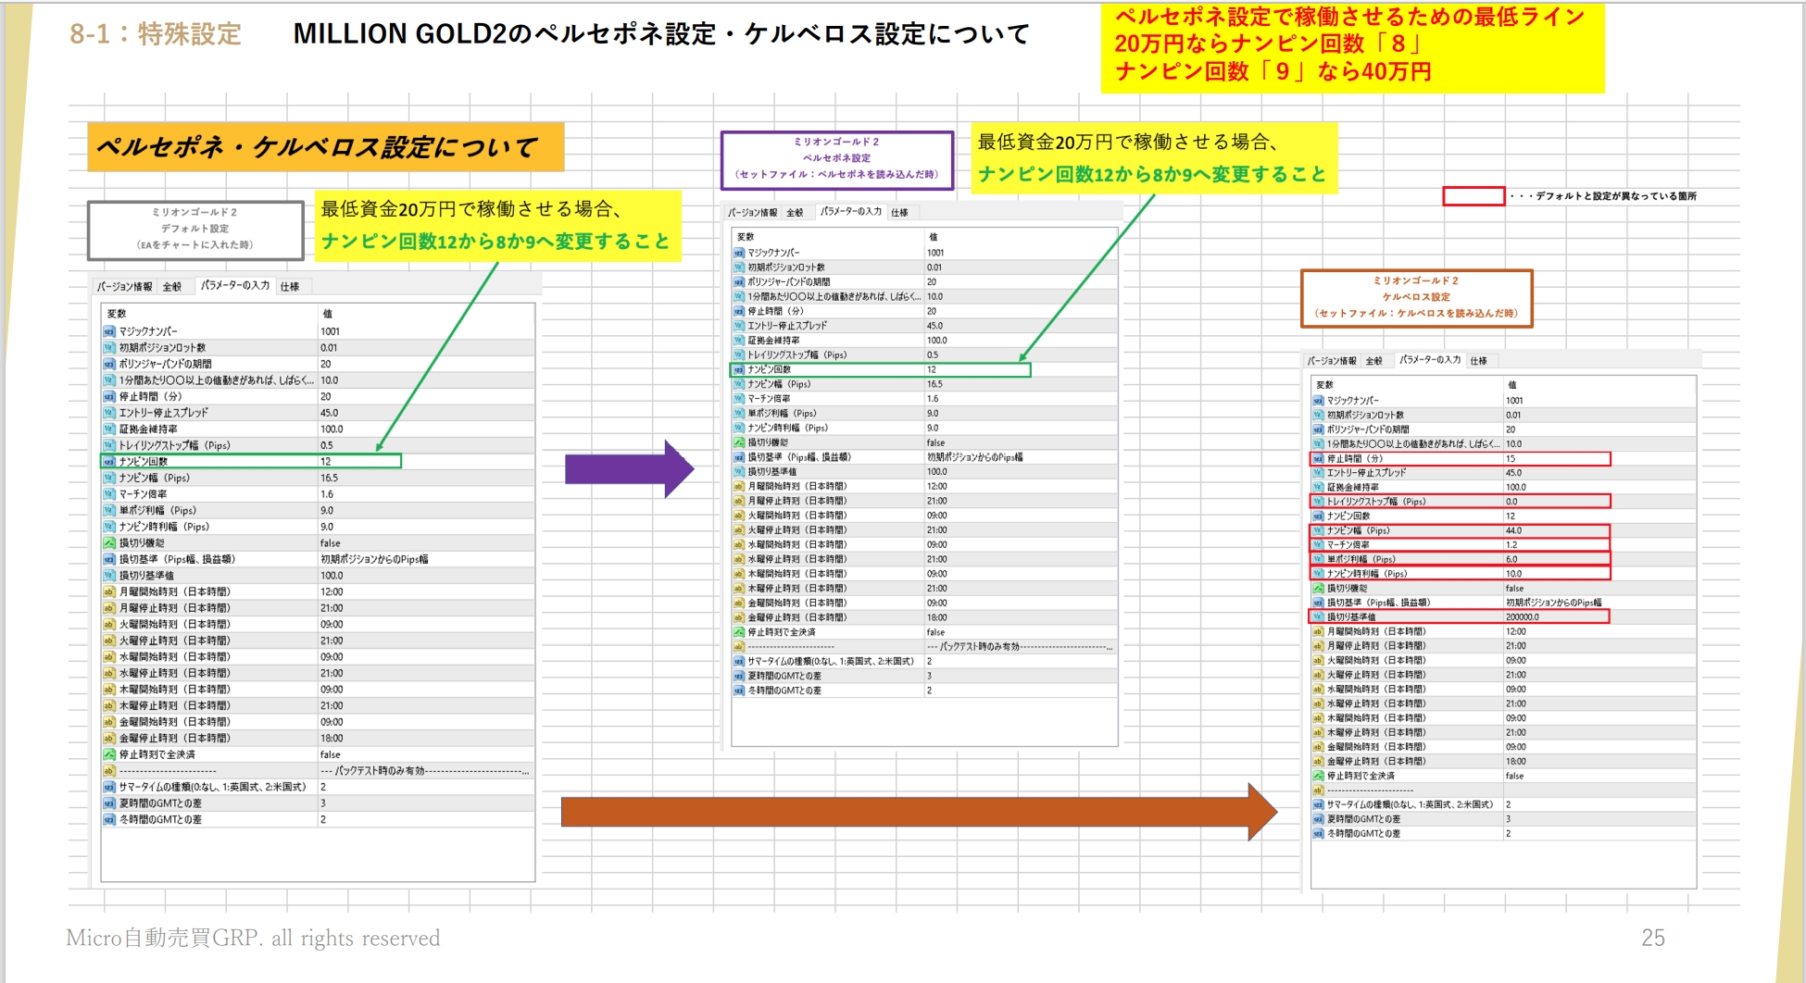Select the マーチン倍率 value 1.6 in the Persephone panel
Viewport: 1806px width, 983px height.
[x=933, y=399]
